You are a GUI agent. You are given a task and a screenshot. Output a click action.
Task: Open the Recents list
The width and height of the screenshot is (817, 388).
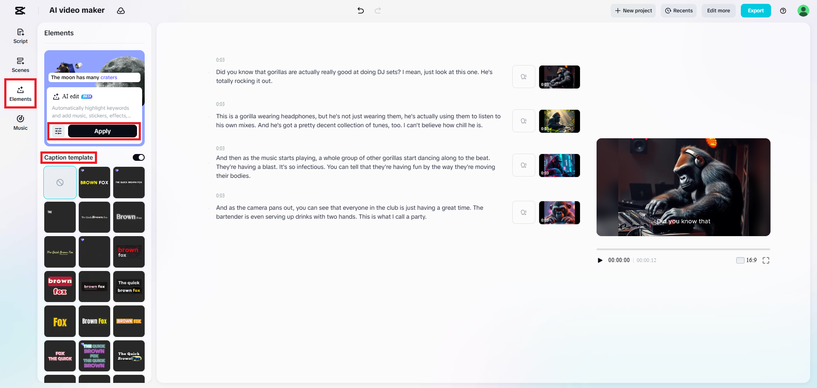[x=679, y=11]
